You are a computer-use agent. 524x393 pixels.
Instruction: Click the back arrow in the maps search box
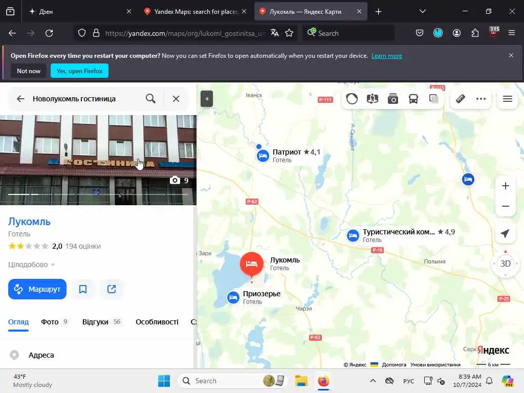click(x=20, y=99)
